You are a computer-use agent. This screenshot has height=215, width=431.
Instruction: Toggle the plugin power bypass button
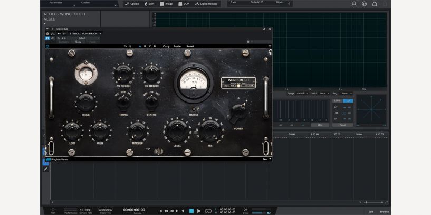point(47,46)
